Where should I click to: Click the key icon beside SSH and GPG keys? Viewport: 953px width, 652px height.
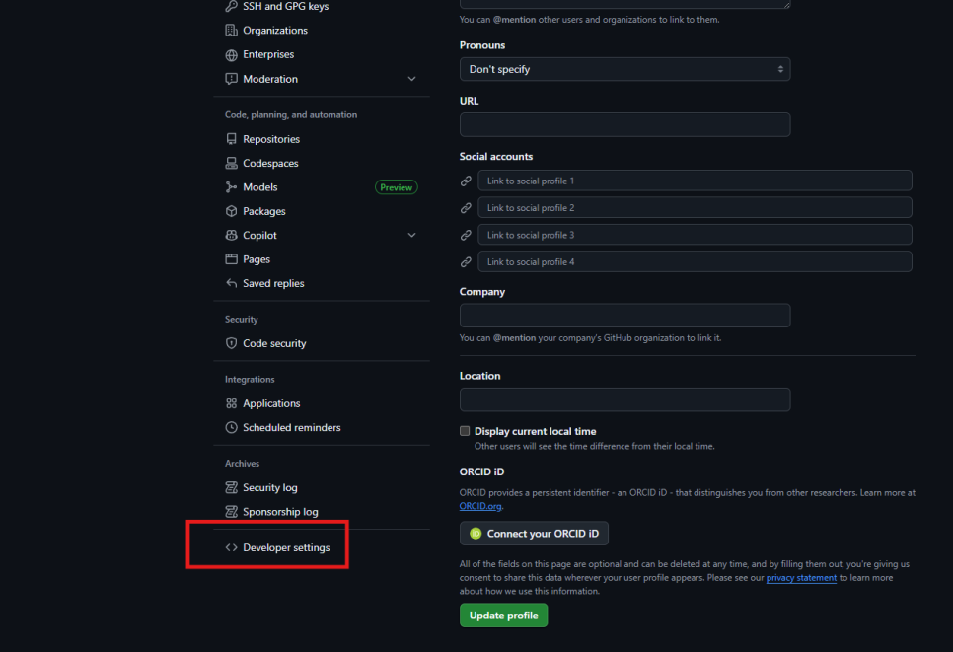pos(231,6)
